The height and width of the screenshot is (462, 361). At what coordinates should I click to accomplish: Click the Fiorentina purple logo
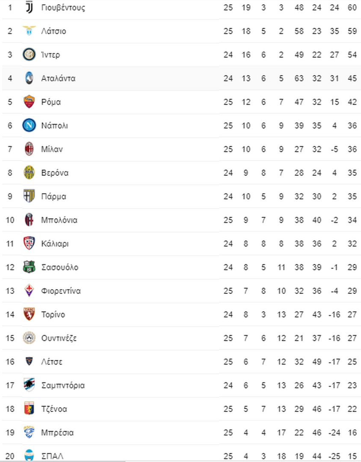pyautogui.click(x=29, y=290)
